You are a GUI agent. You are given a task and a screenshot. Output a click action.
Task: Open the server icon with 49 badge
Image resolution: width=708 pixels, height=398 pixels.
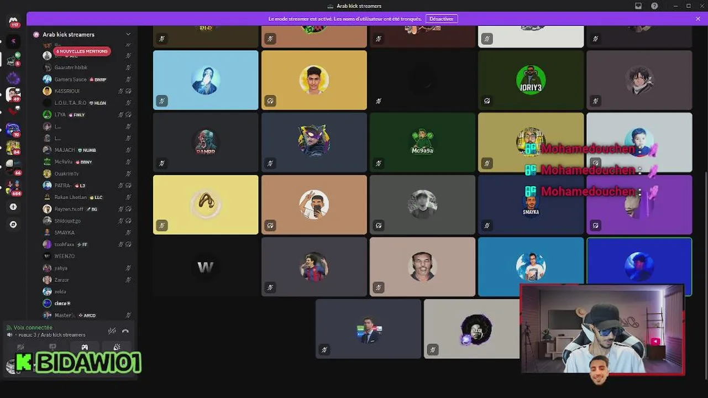point(13,95)
